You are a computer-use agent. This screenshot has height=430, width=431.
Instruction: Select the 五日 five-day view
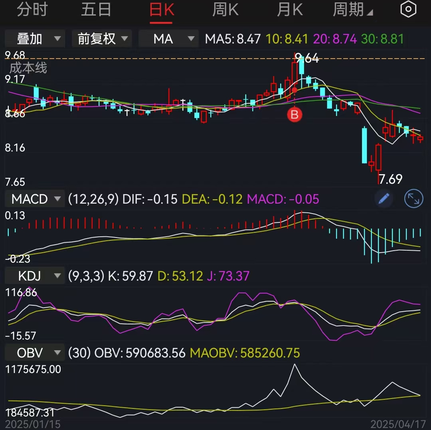tap(96, 10)
